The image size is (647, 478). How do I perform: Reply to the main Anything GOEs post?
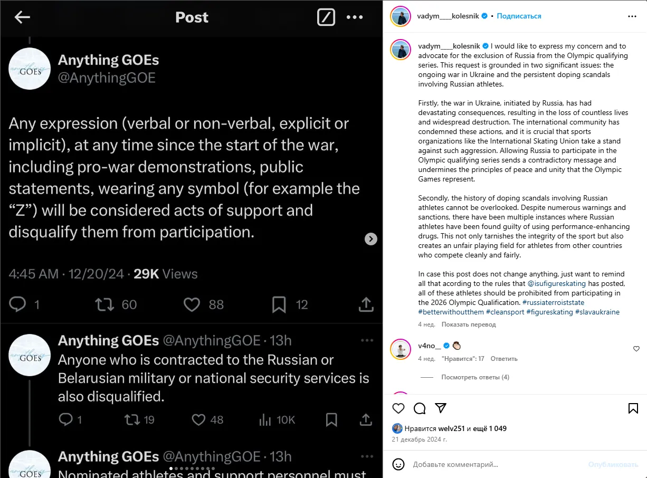(18, 304)
